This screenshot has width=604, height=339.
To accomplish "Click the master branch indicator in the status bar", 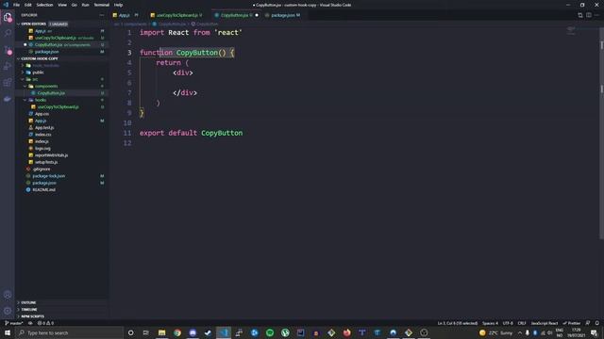I will point(14,323).
